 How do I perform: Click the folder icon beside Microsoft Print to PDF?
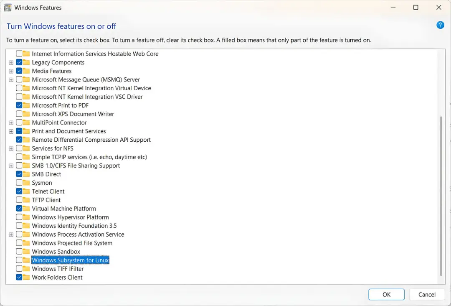[x=26, y=105]
